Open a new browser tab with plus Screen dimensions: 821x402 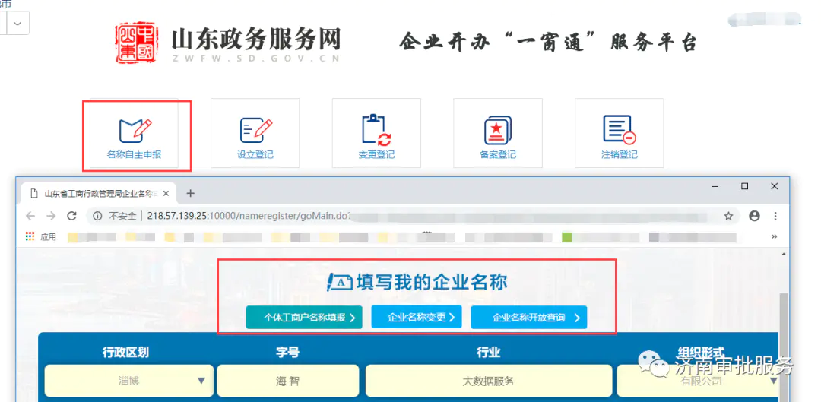(x=191, y=193)
